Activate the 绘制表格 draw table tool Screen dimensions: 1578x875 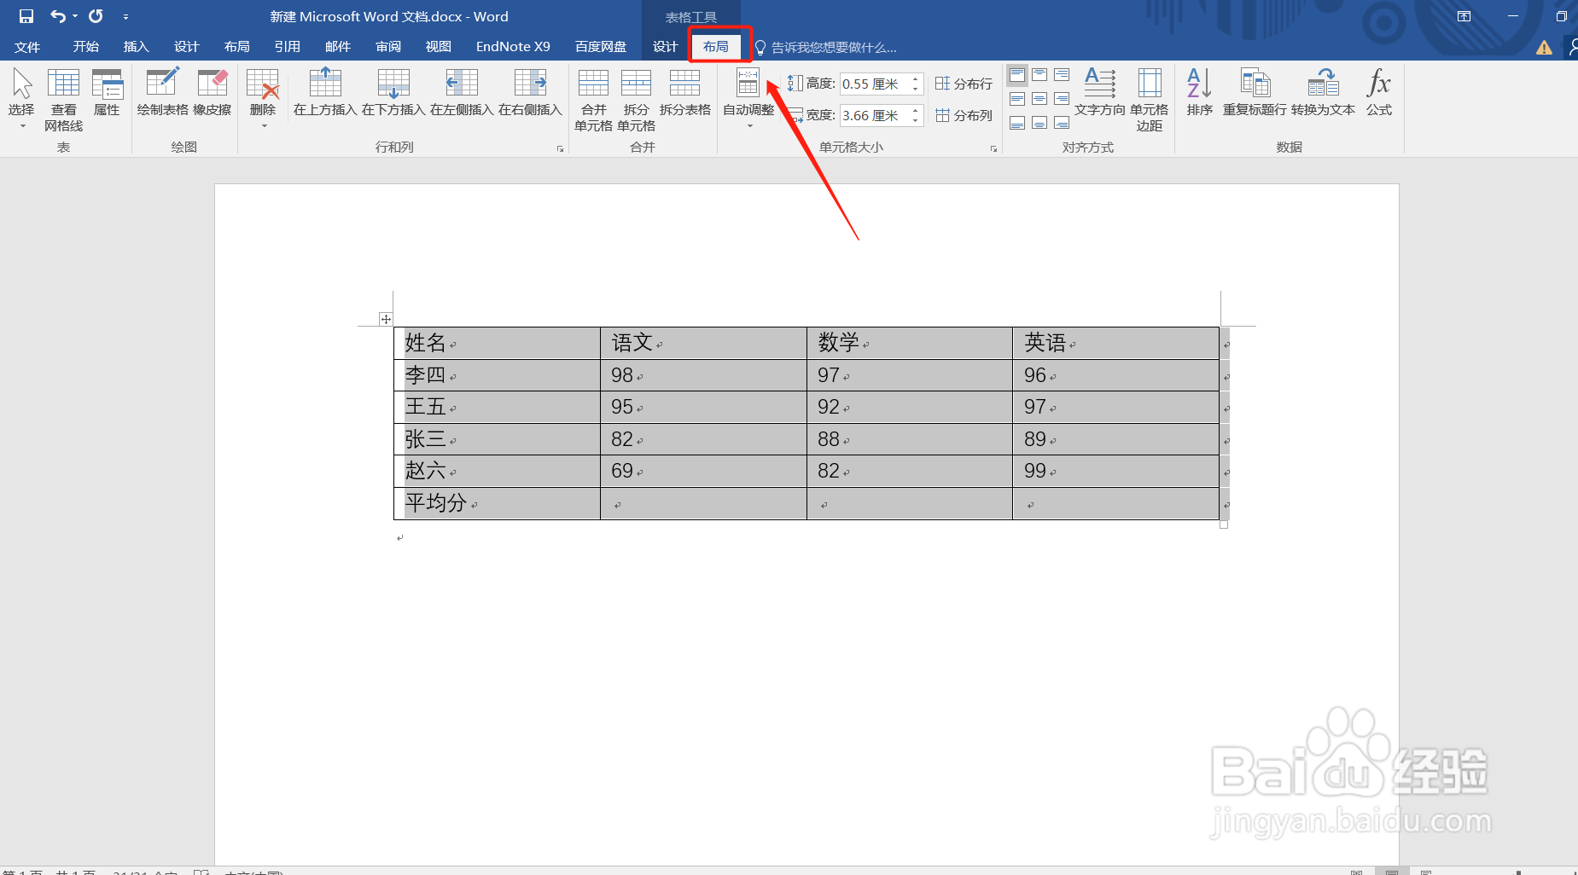[162, 94]
